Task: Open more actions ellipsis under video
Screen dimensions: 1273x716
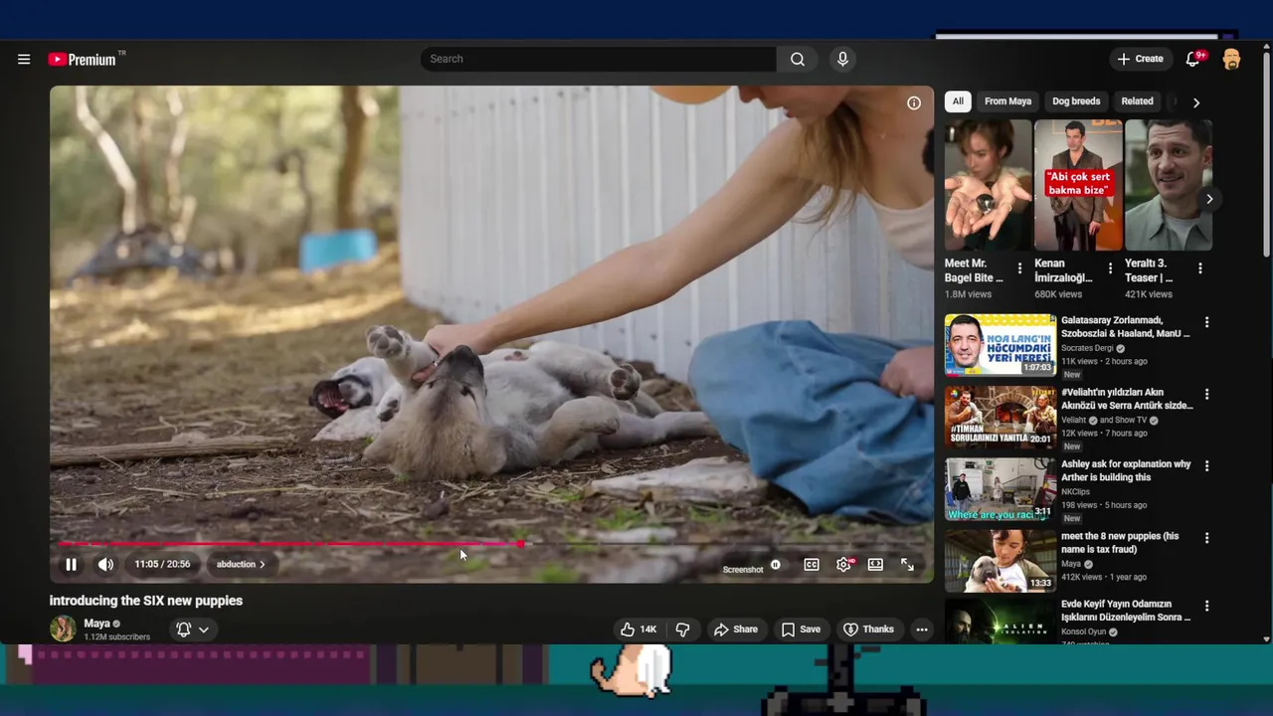Action: 922,629
